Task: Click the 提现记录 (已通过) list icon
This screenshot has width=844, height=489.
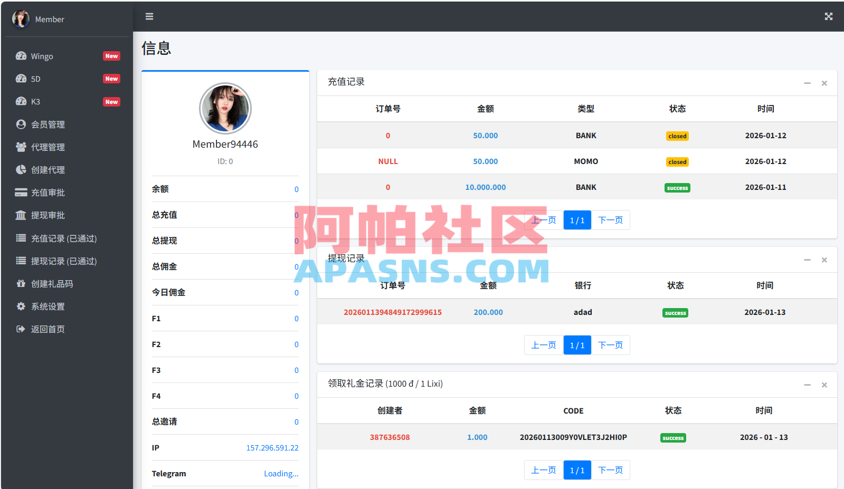Action: 21,261
